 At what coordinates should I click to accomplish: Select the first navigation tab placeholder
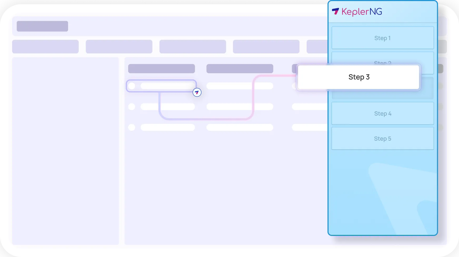coord(45,46)
